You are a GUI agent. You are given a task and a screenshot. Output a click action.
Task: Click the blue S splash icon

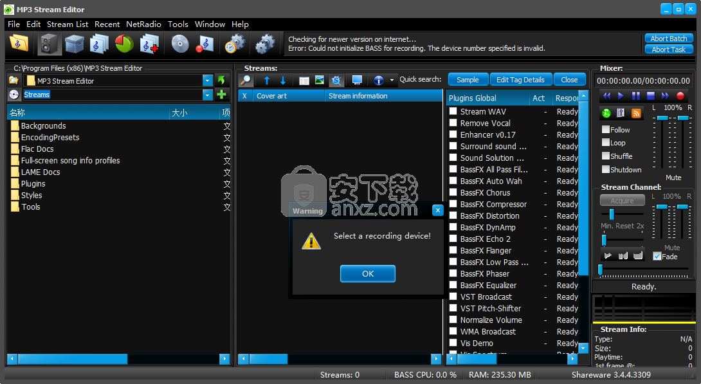336,80
